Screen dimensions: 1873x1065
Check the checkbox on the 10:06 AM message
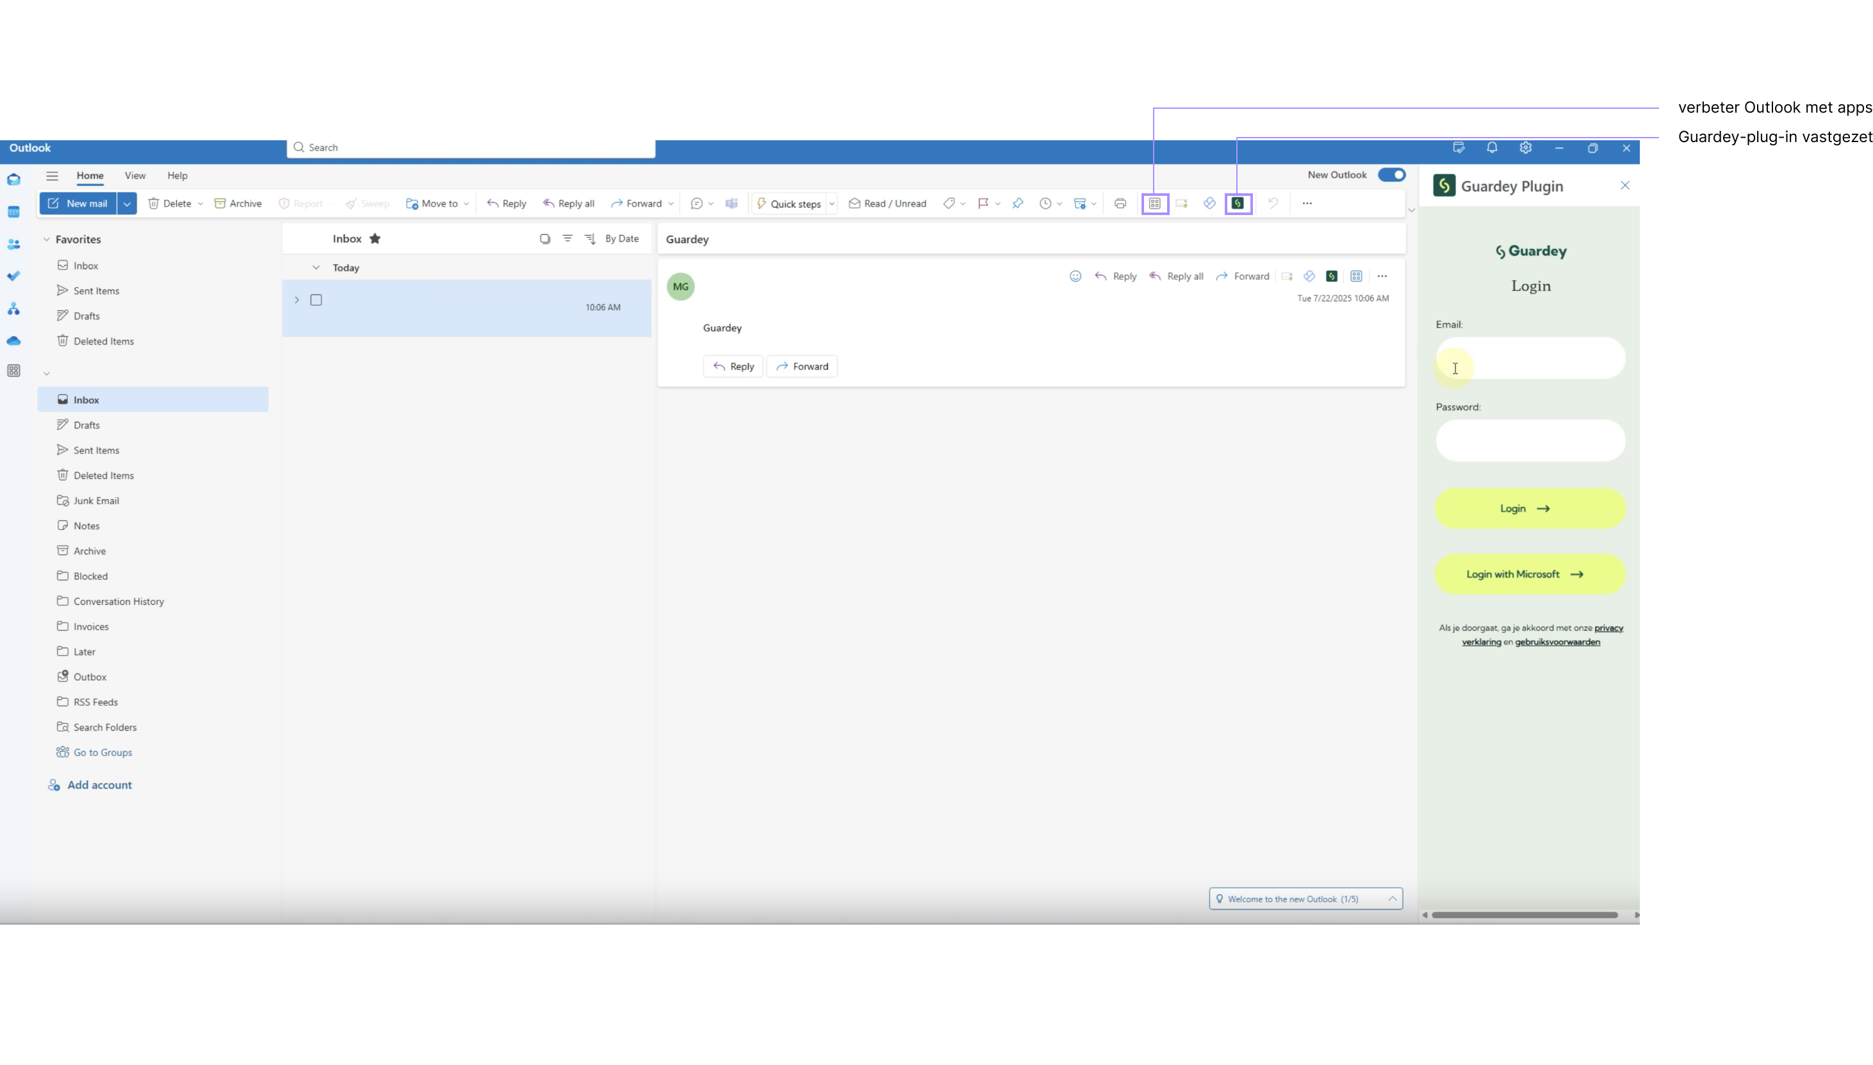pyautogui.click(x=316, y=300)
